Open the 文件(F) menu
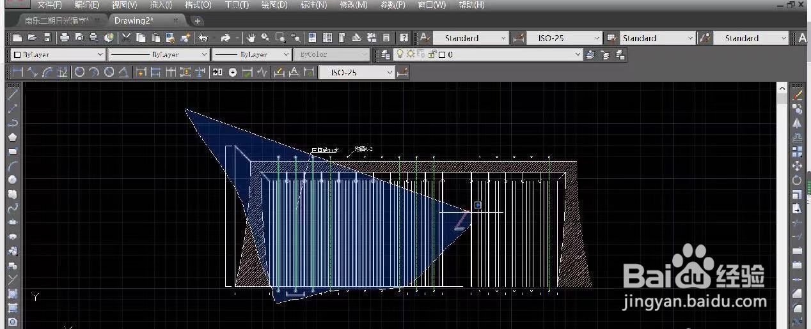 point(49,4)
